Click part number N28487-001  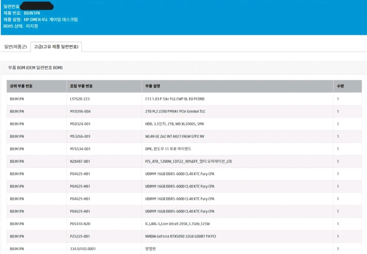coord(80,161)
